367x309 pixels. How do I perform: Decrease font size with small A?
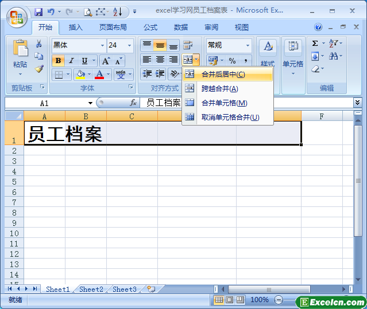[119, 61]
